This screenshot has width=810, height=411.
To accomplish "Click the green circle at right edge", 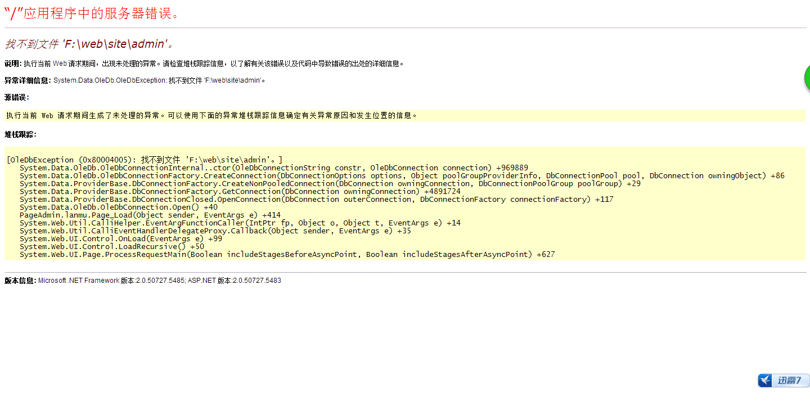I will tap(807, 79).
